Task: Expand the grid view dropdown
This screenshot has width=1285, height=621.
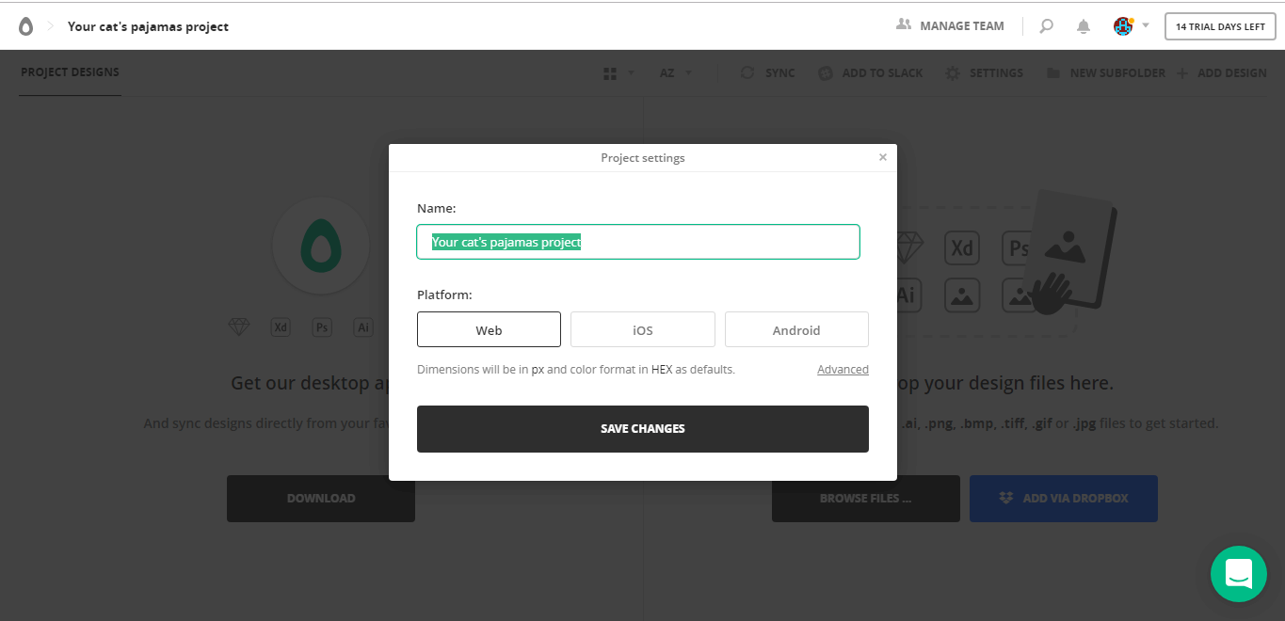Action: tap(631, 72)
